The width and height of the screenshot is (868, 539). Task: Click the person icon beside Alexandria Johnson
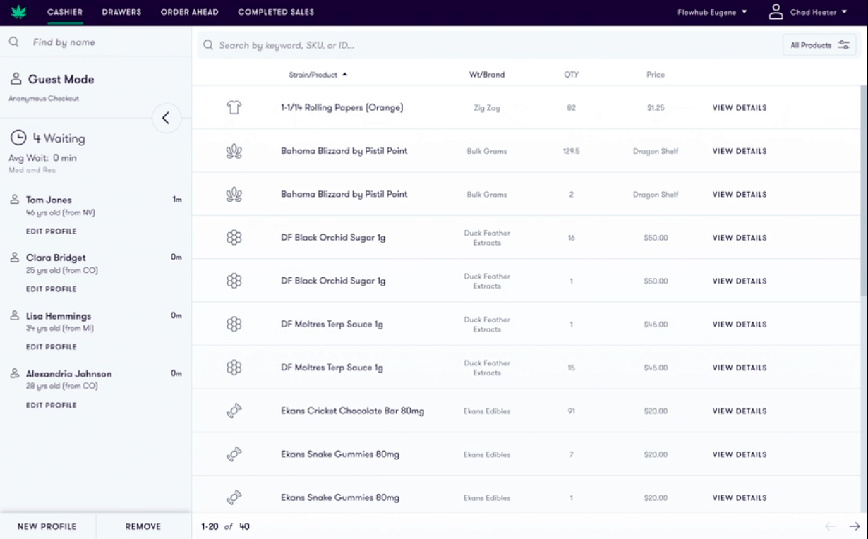[15, 374]
